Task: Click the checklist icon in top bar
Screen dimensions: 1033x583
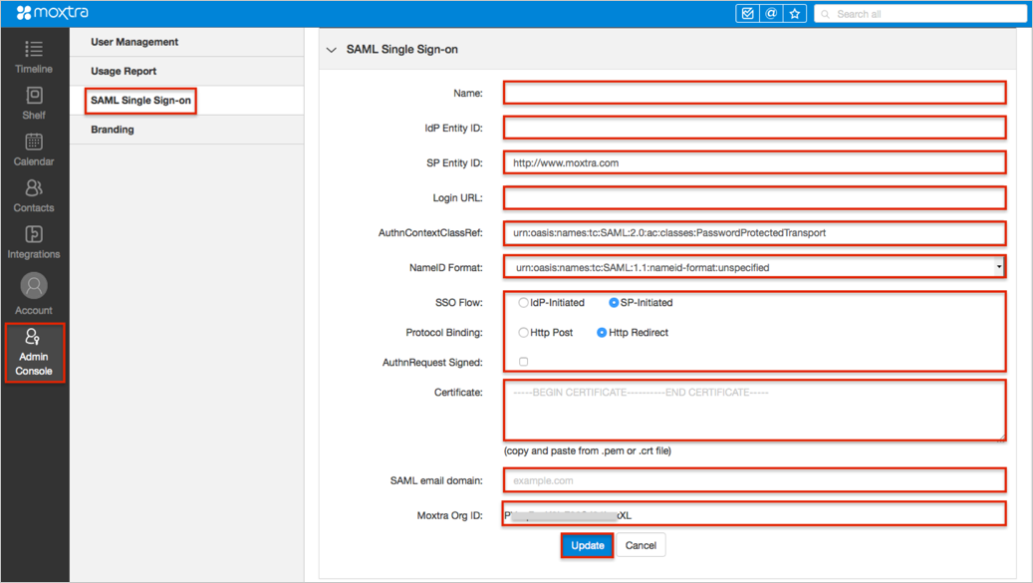Action: [746, 14]
